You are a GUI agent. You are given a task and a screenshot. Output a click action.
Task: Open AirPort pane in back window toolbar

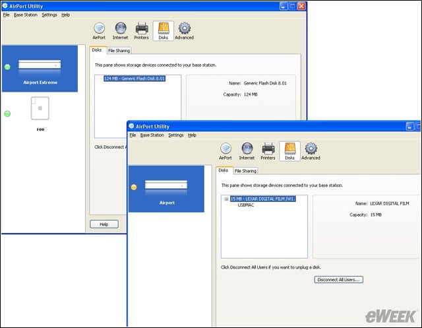99,31
